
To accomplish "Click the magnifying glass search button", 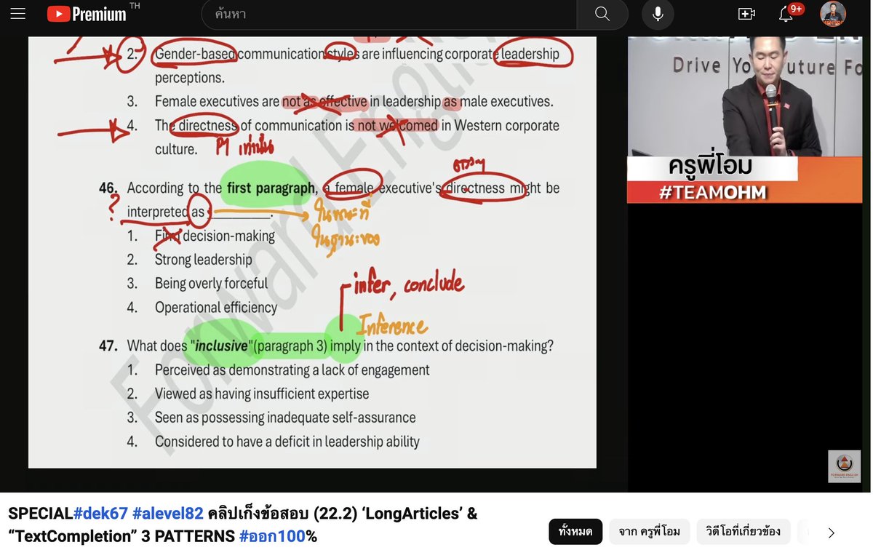I will point(602,14).
